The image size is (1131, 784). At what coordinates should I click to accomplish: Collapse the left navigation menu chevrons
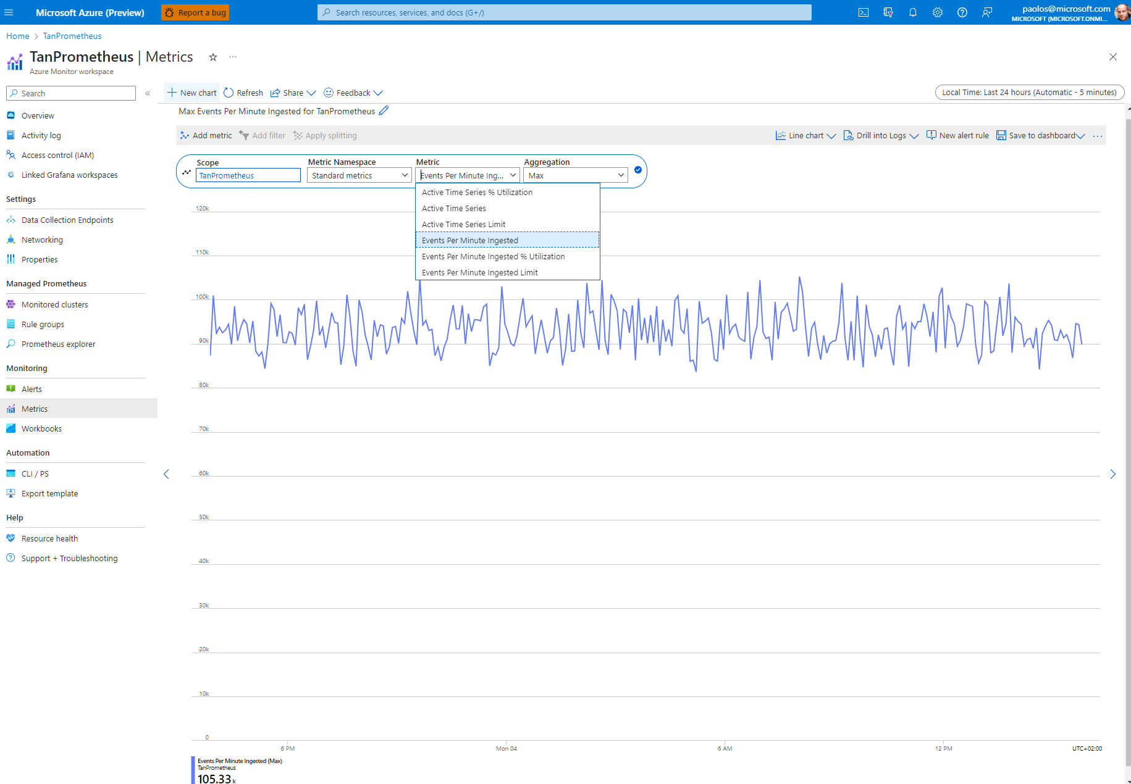click(x=148, y=93)
